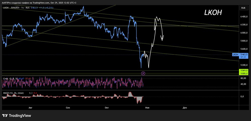Click the Stochastic value 37,43
The image size is (251, 121).
point(28,79)
